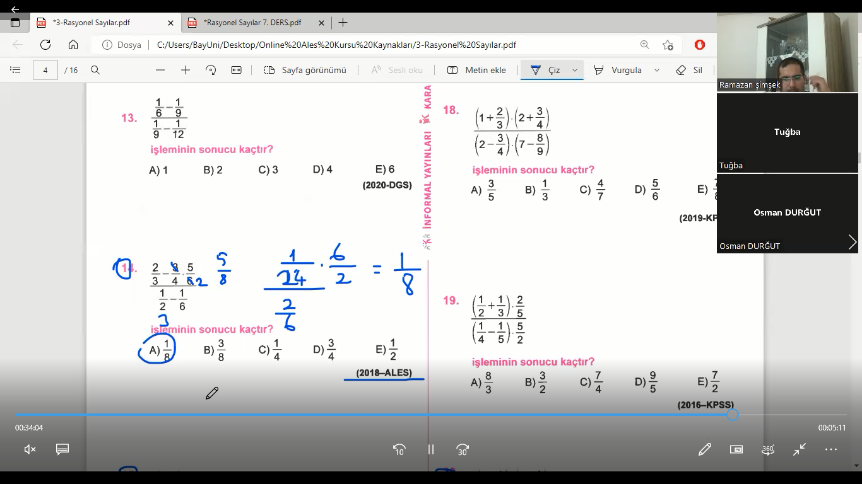862x484 pixels.
Task: Click the zoom magnifier in address bar
Action: [x=644, y=45]
